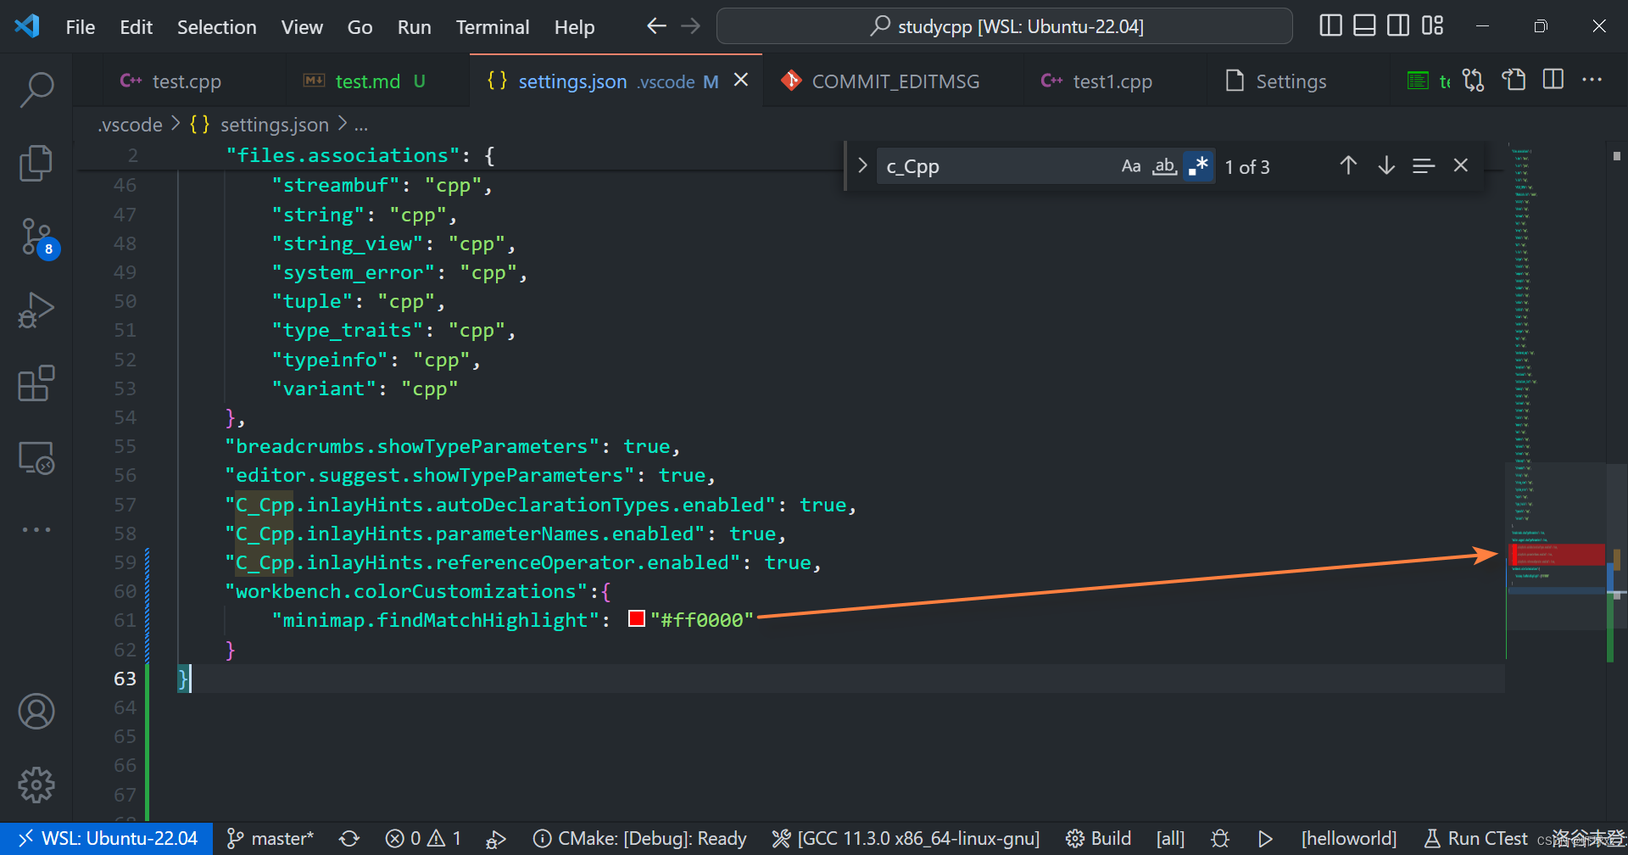Switch to Settings tab
Screen dimensions: 1628x855
(1290, 81)
